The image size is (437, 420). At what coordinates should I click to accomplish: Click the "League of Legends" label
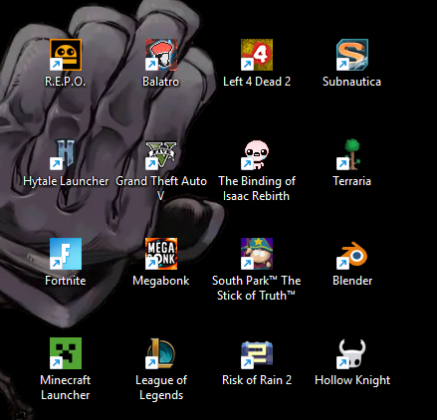pyautogui.click(x=161, y=388)
